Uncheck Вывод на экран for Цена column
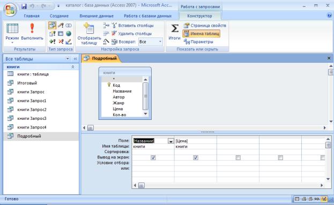The width and height of the screenshot is (334, 205). pos(196,157)
